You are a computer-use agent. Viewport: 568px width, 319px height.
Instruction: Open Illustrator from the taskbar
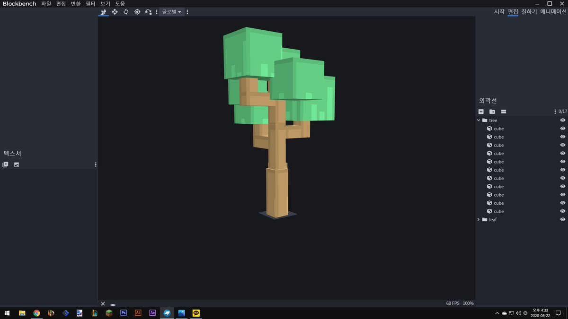coord(138,313)
